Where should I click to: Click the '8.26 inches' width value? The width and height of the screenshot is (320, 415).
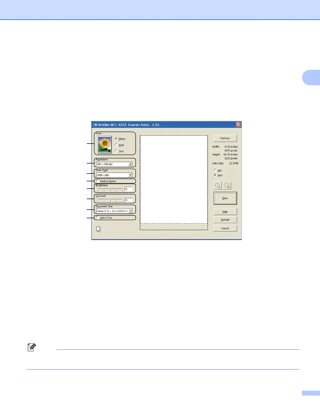[x=231, y=147]
